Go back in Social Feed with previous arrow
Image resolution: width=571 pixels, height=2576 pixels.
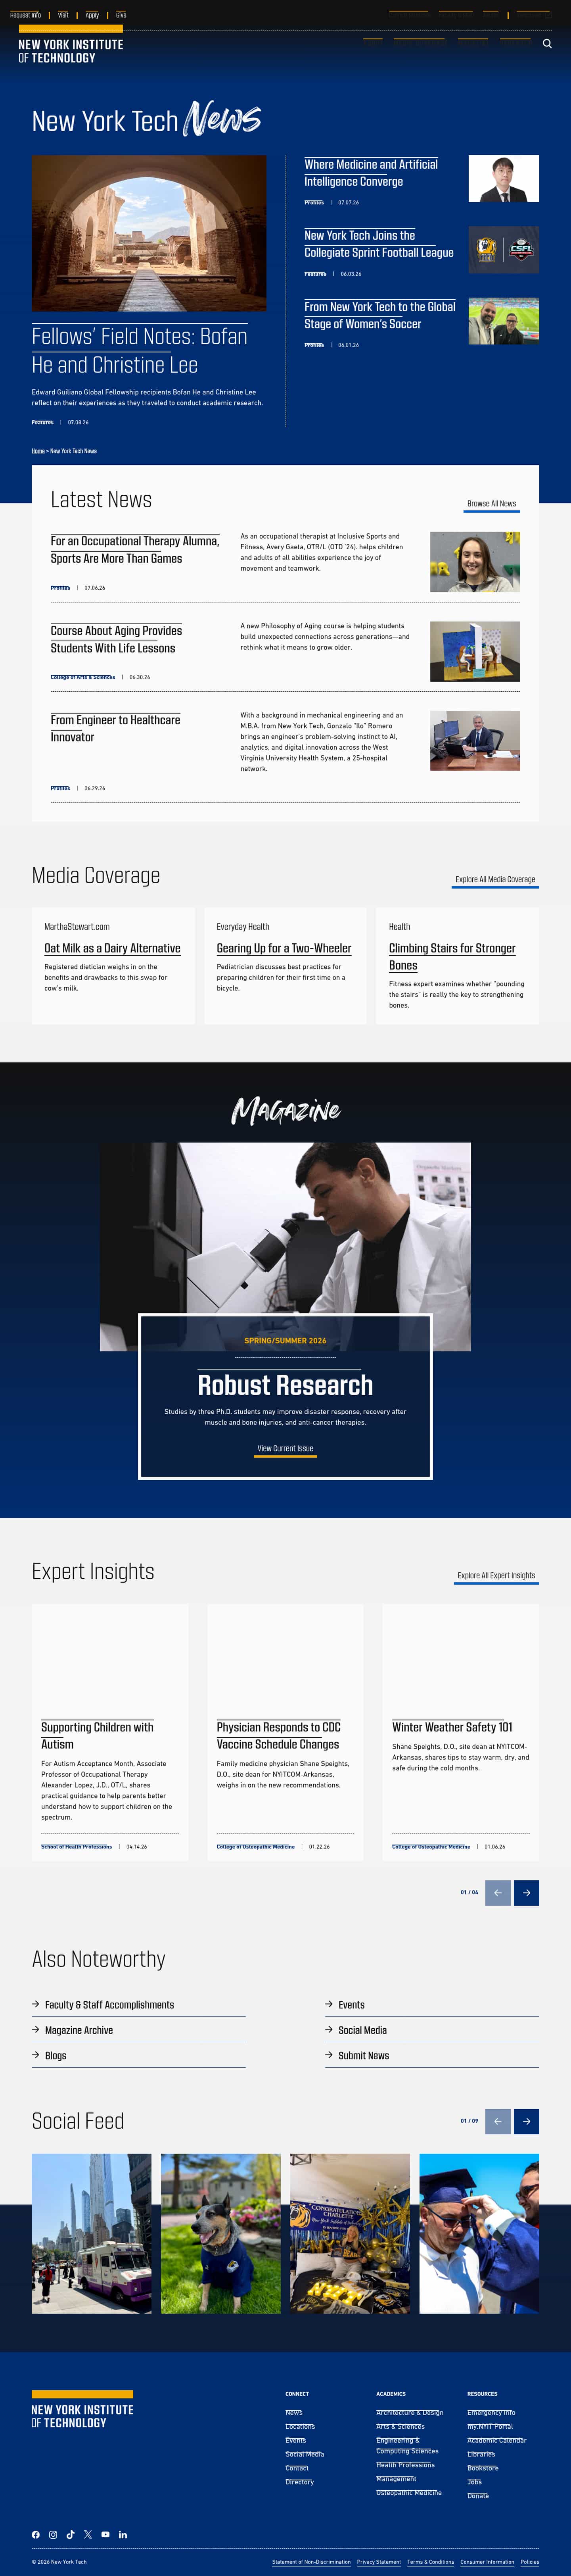point(498,2120)
